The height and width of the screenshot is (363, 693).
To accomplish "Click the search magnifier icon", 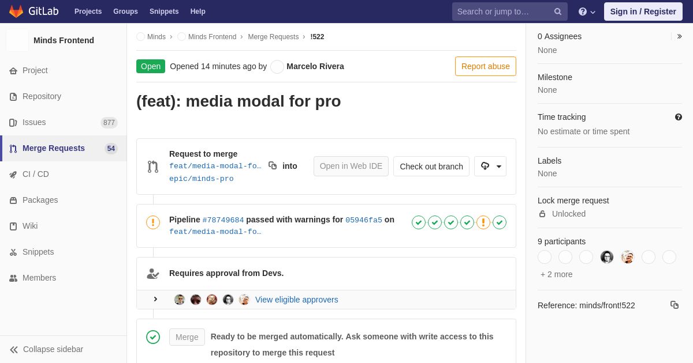I will click(x=558, y=12).
